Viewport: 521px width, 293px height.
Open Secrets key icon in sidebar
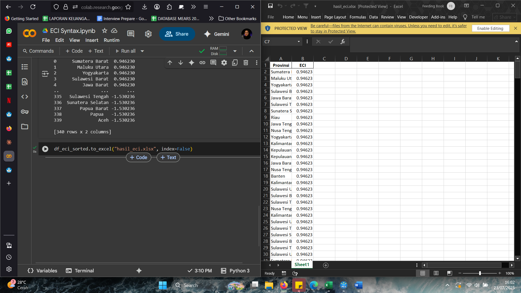tap(25, 112)
